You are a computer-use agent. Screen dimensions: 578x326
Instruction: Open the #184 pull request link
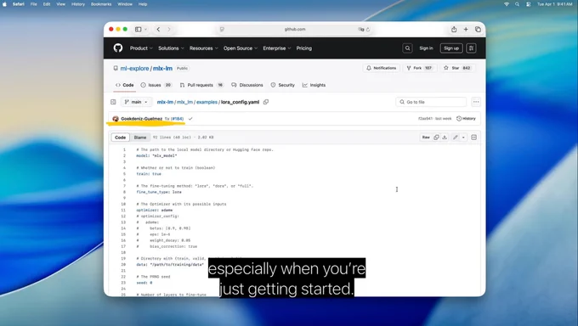point(177,119)
